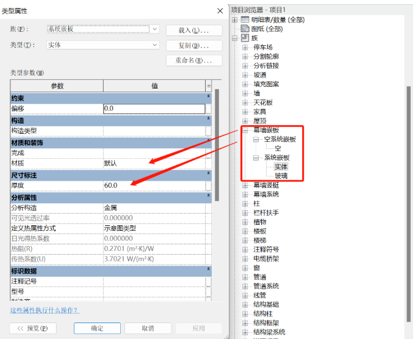Expand 明细表/数量 (全部) node
Viewport: 418px width, 339px height.
[234, 20]
